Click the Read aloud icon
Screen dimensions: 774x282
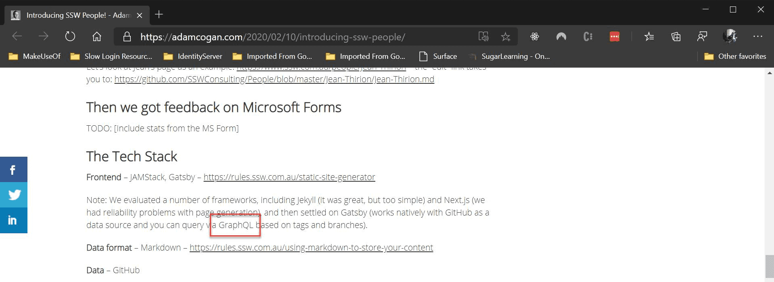point(483,37)
